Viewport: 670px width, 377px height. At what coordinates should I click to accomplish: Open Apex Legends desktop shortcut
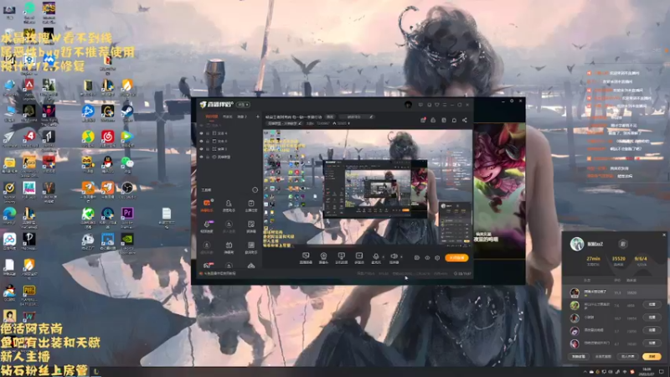29,85
